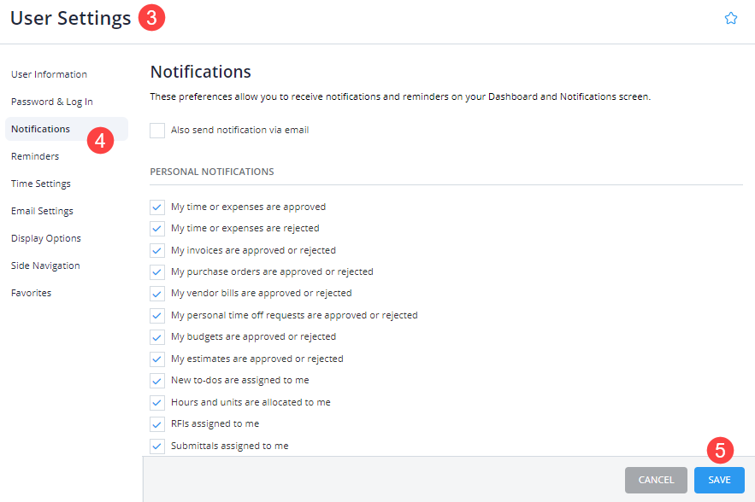755x502 pixels.
Task: Enable also send notification via email
Action: pos(156,131)
